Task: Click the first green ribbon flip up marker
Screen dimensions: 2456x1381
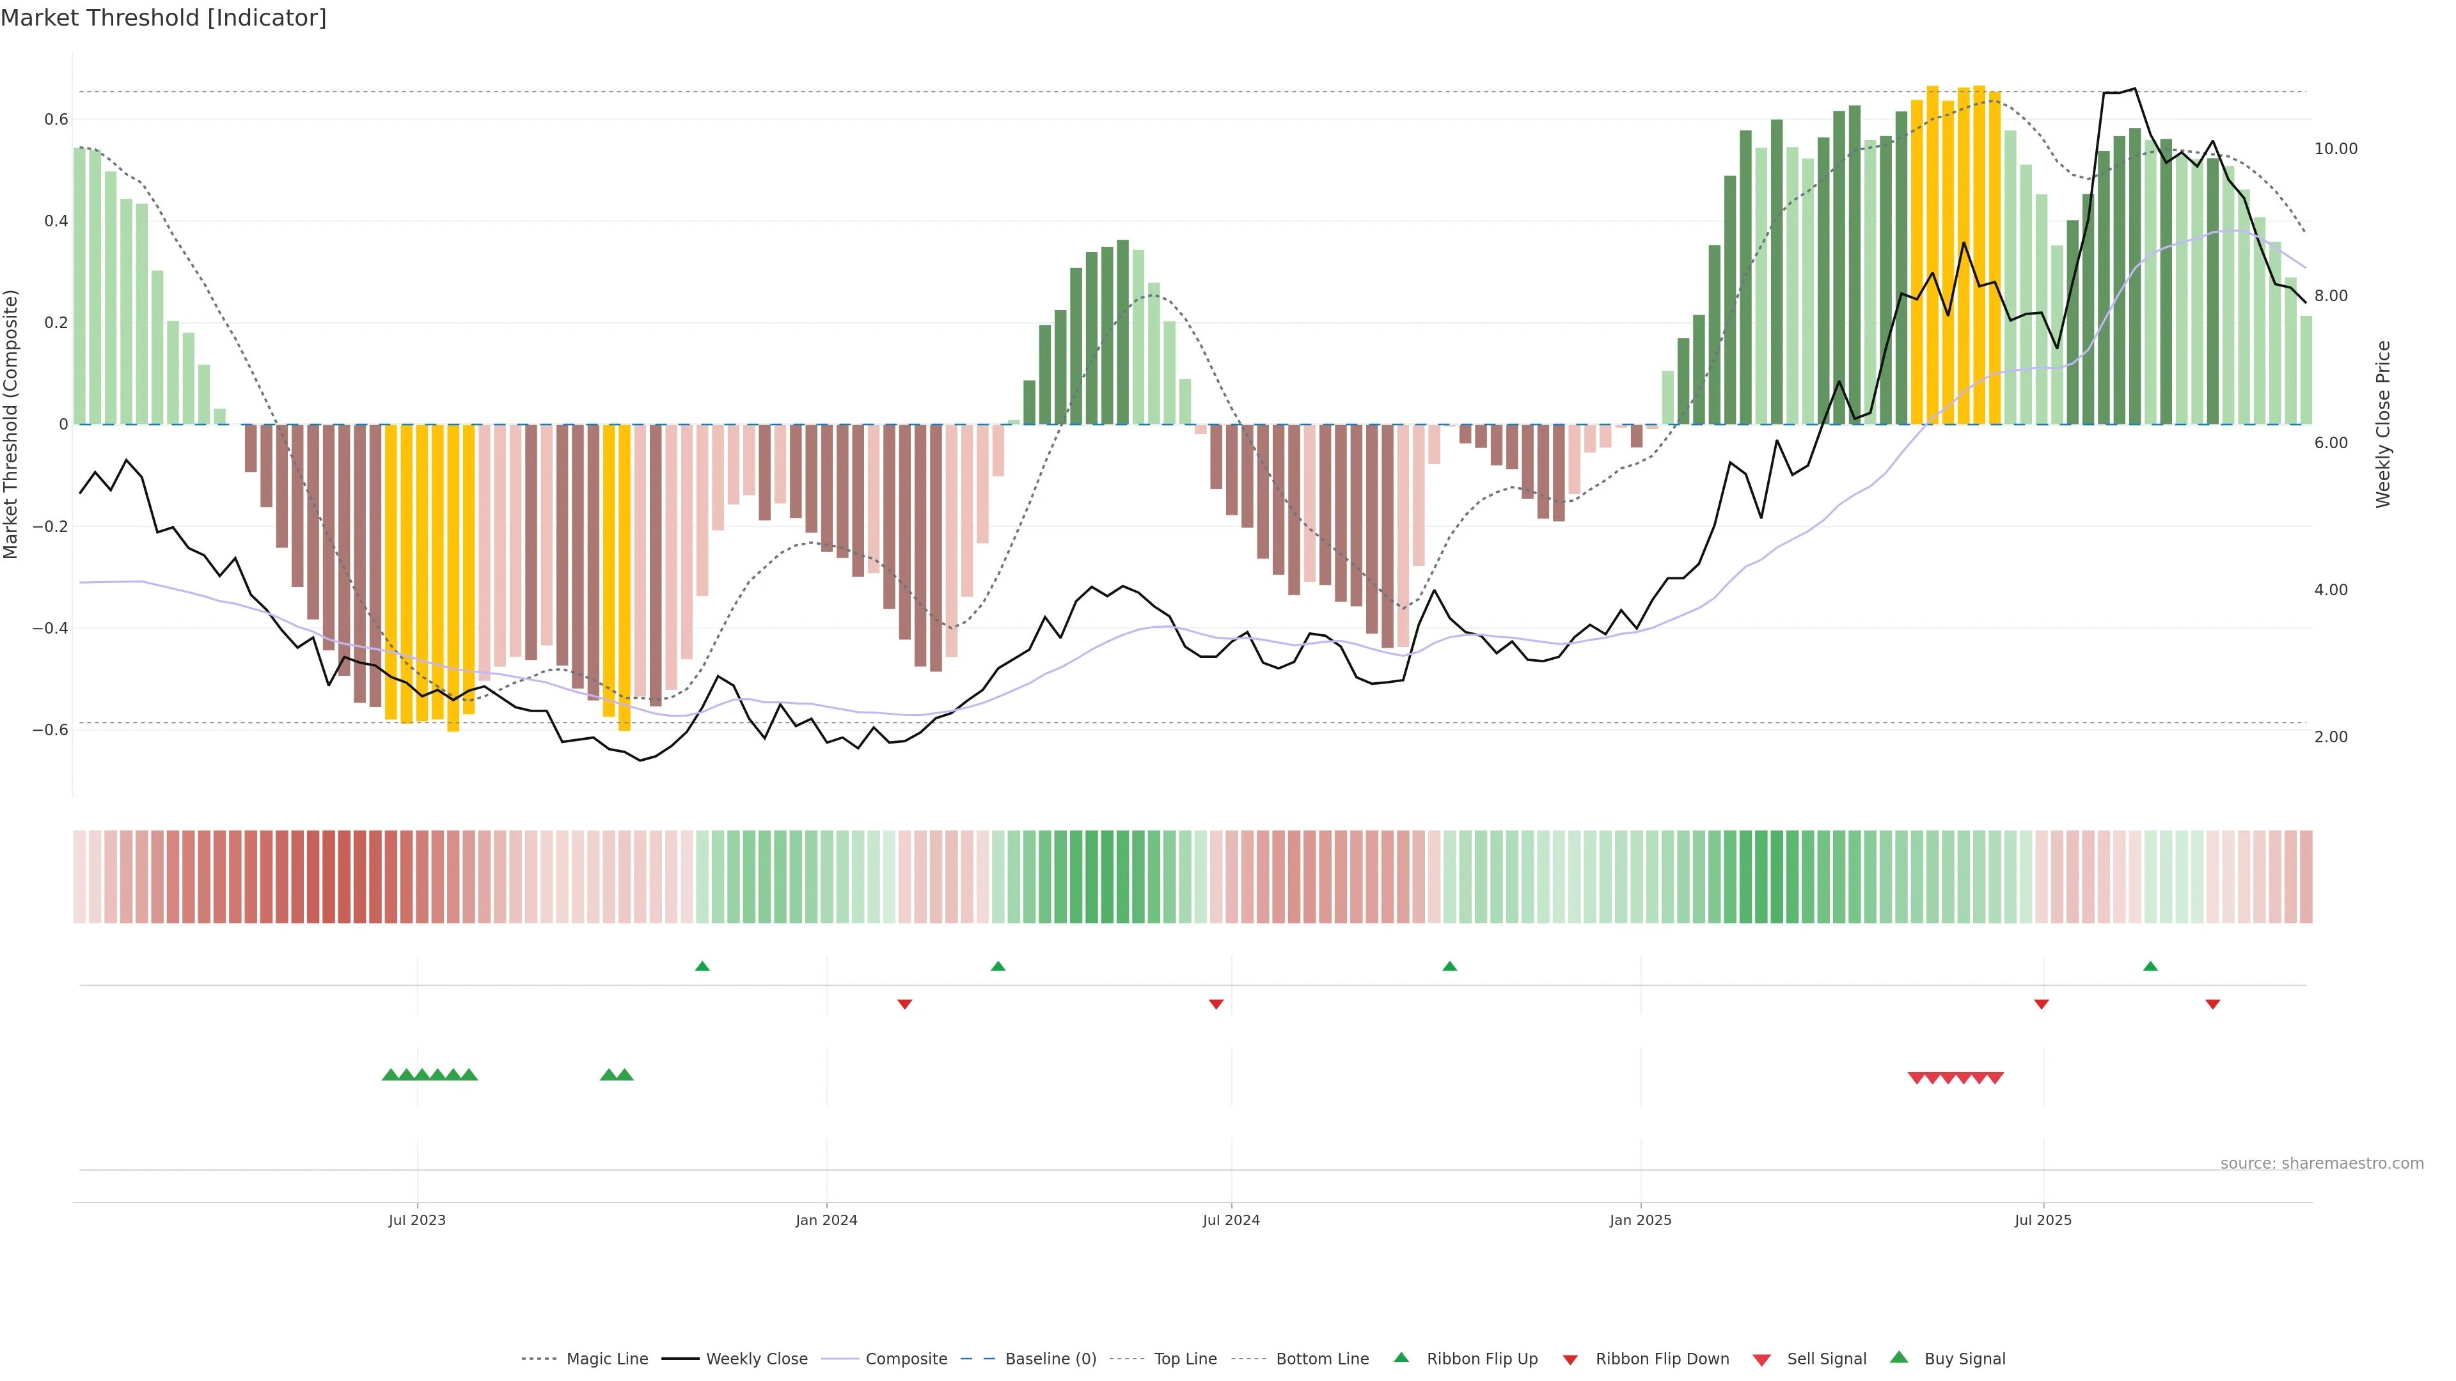Action: [703, 967]
